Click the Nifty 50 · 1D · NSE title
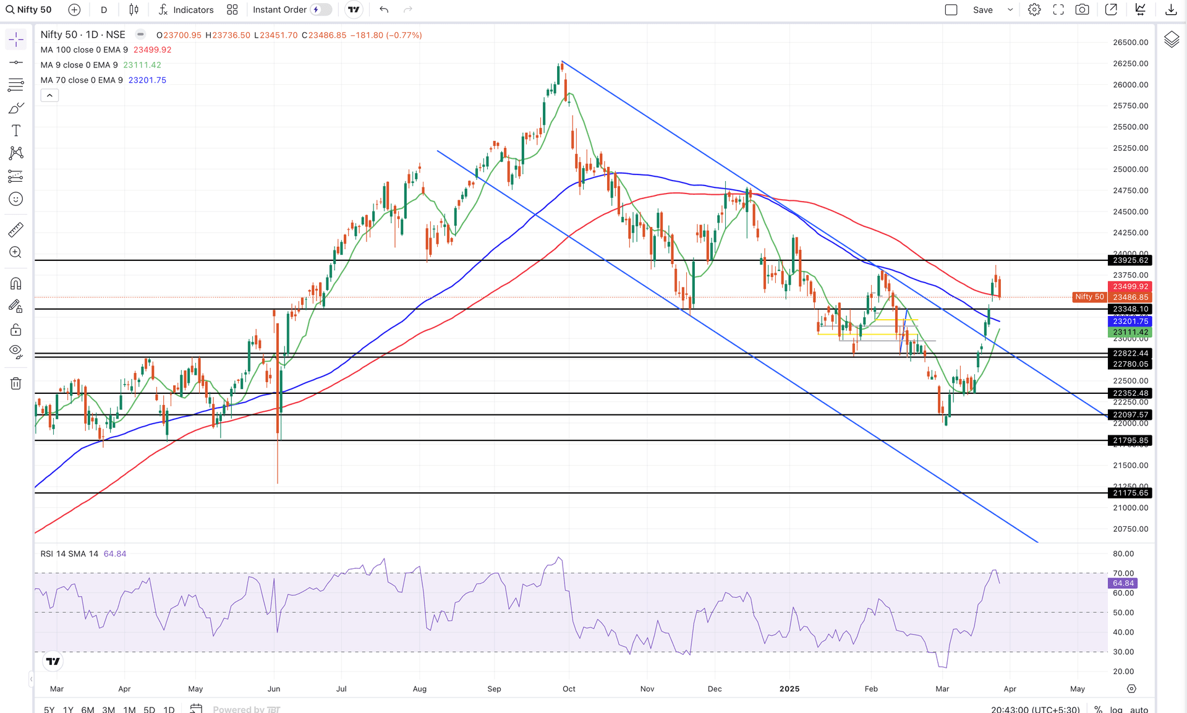The height and width of the screenshot is (713, 1187). point(83,35)
